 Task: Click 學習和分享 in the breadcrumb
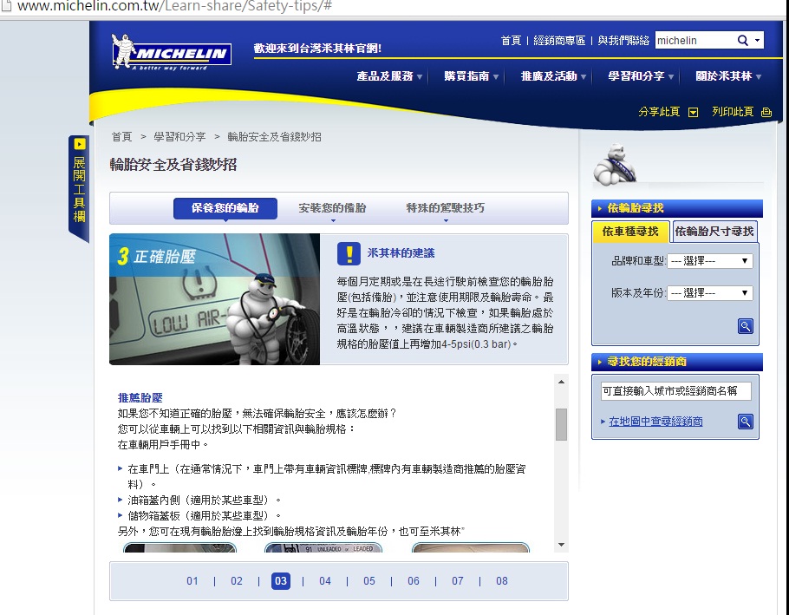tap(179, 137)
